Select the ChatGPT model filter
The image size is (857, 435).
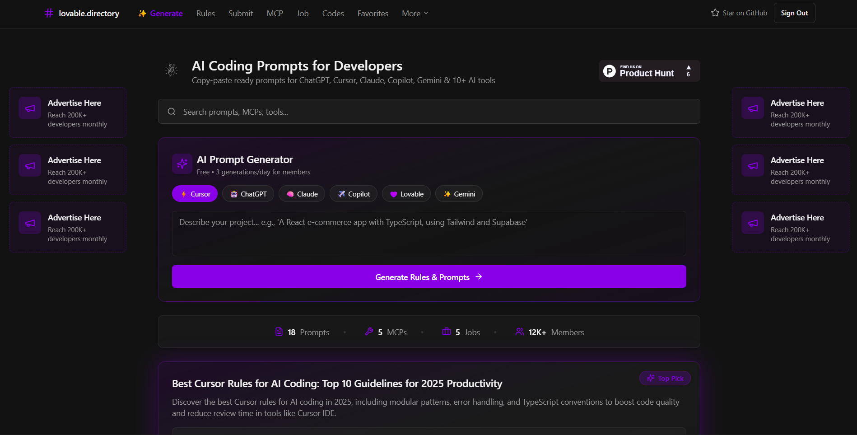pos(247,193)
